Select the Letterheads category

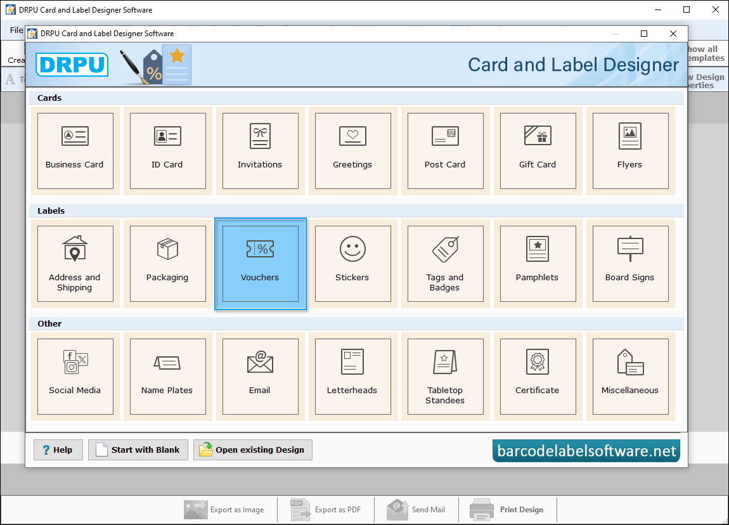click(x=353, y=377)
